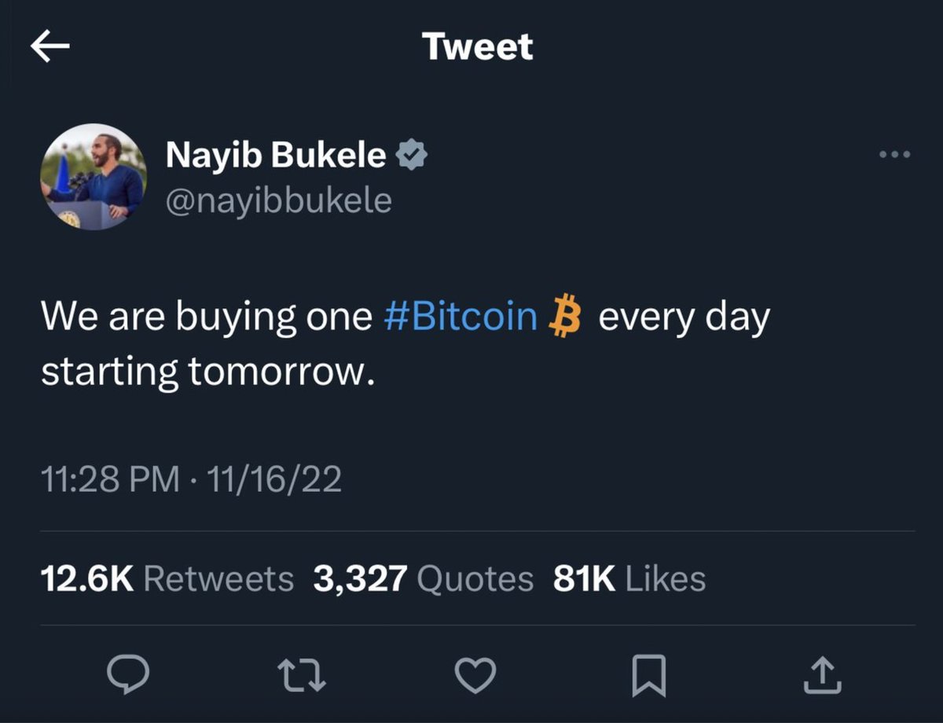This screenshot has height=723, width=943.
Task: View the 3,327 Quotes list
Action: (423, 579)
